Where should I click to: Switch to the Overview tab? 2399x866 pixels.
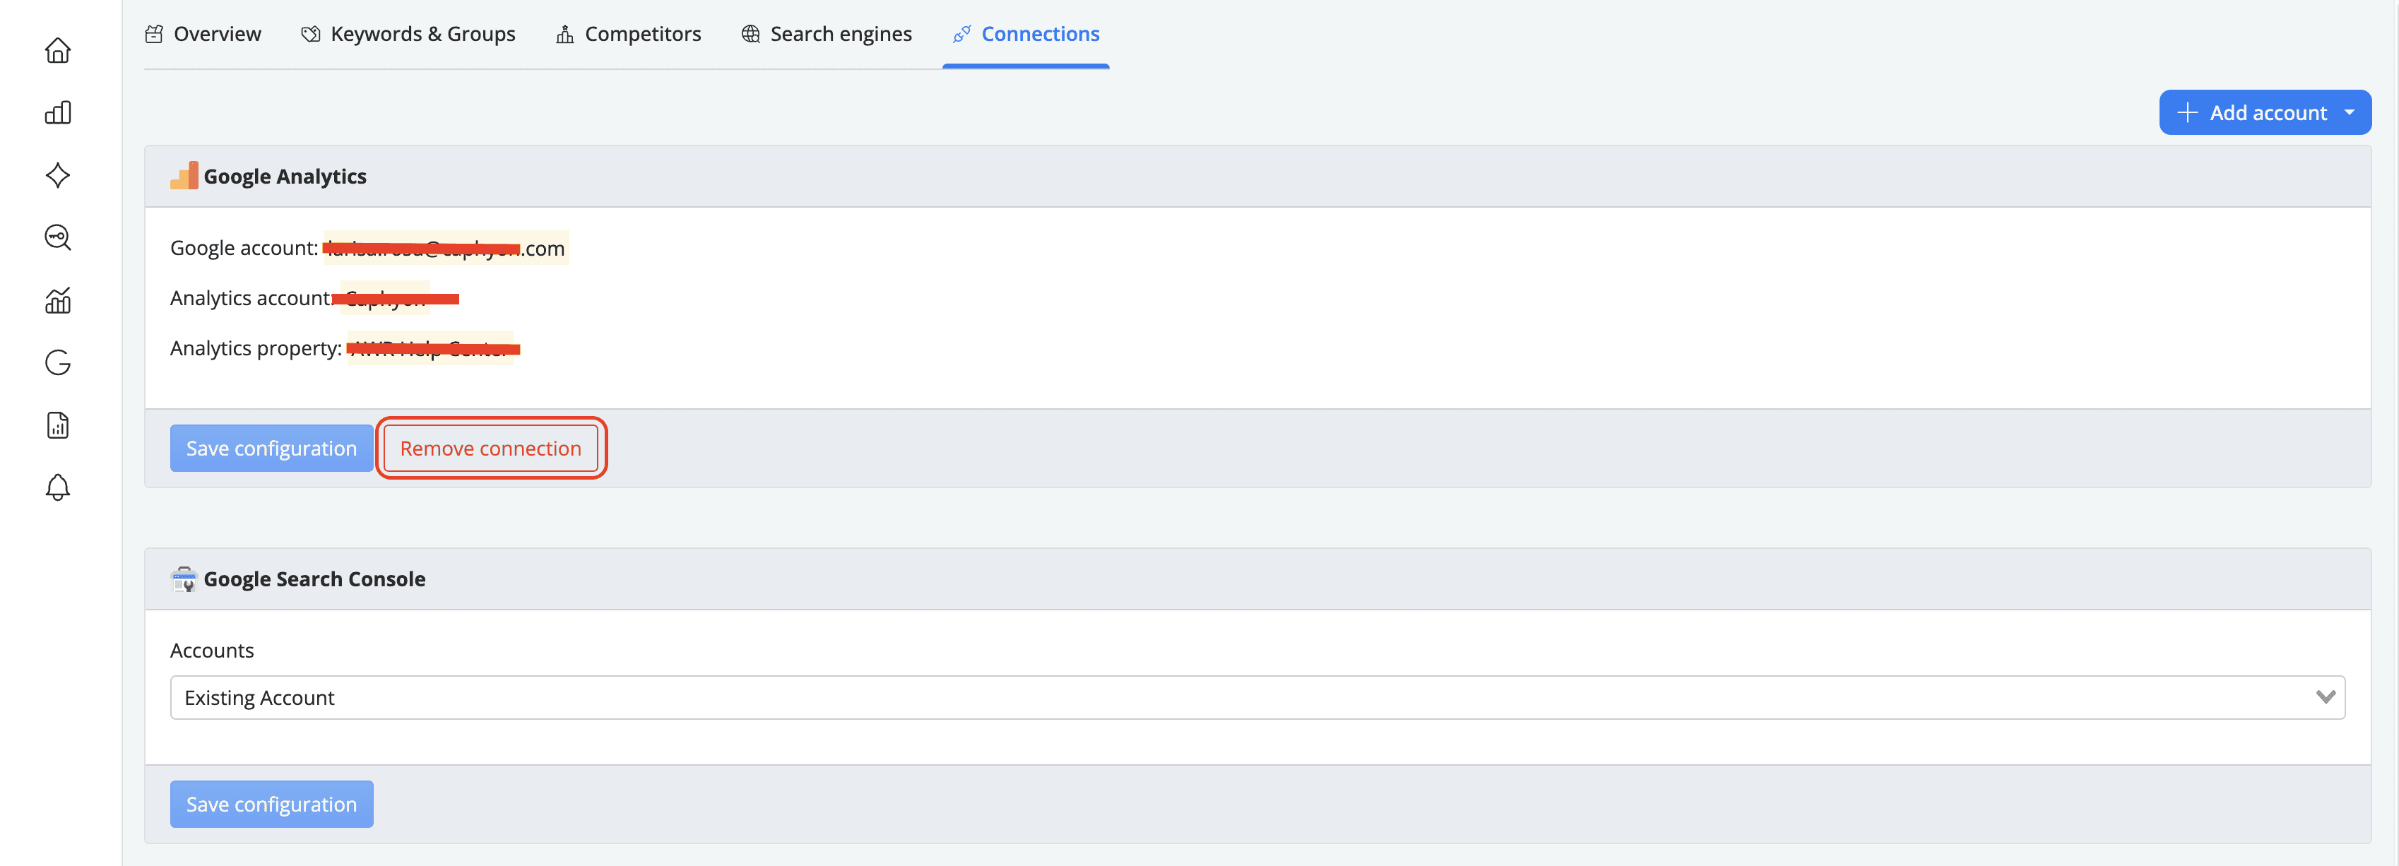203,35
